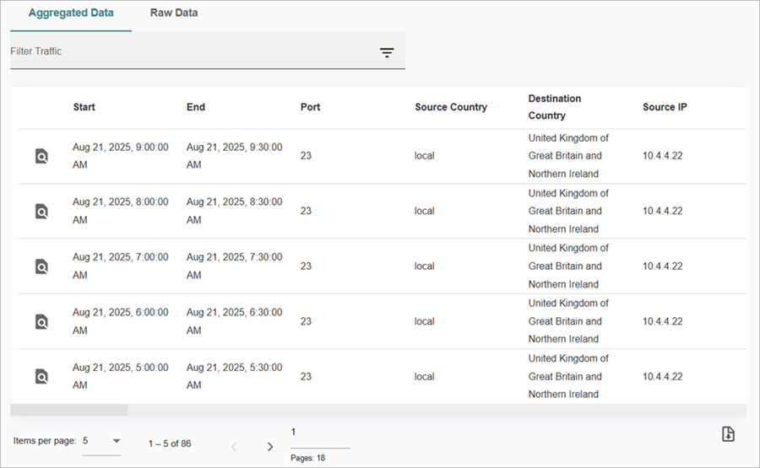This screenshot has width=760, height=468.
Task: Open details icon for 5:00:00 AM row
Action: [x=41, y=377]
